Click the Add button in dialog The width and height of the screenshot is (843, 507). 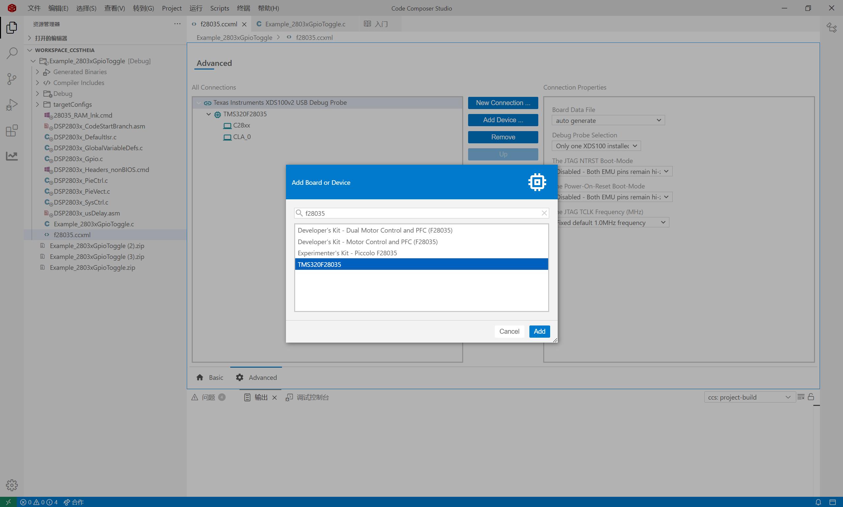539,331
